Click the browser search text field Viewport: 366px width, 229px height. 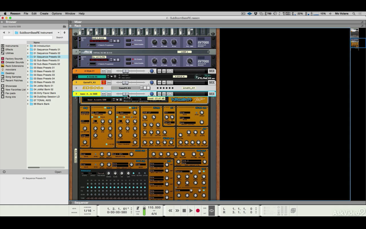pos(28,37)
